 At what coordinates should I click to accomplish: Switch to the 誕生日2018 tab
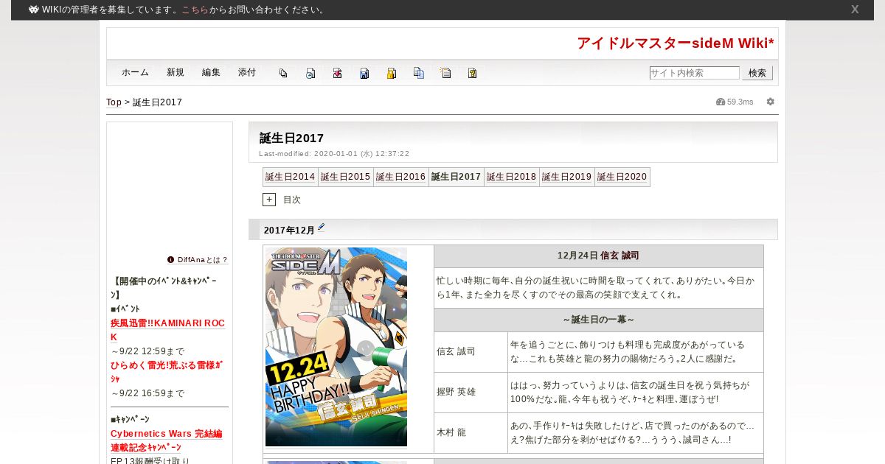pos(512,177)
